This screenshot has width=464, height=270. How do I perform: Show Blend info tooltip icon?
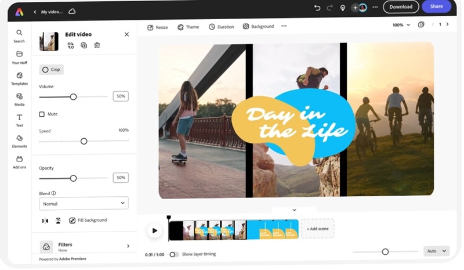point(53,193)
